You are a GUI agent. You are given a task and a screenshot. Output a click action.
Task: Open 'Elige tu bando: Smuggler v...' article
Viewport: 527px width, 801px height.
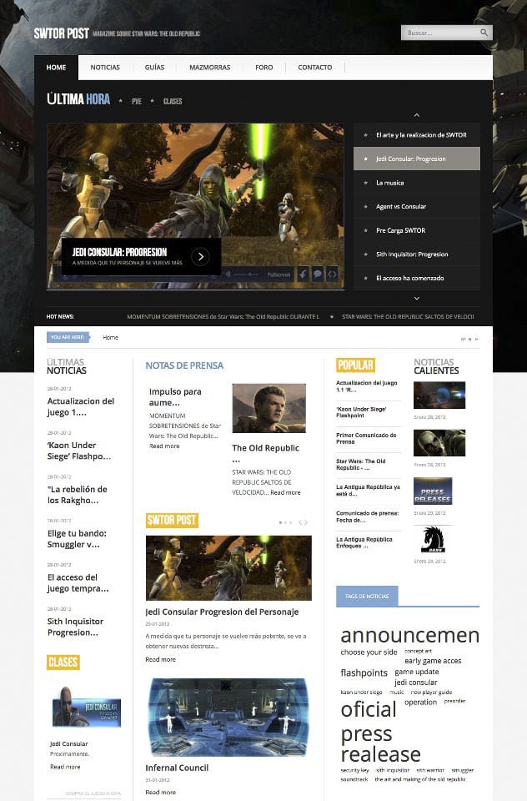click(77, 539)
